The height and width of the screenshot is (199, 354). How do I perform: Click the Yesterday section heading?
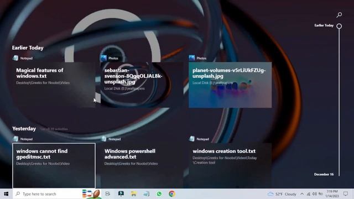24,129
